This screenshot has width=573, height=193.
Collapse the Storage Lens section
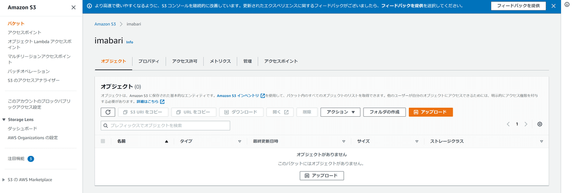pyautogui.click(x=4, y=120)
